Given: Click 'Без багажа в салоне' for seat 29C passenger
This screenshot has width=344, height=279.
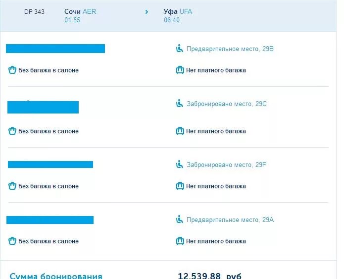Looking at the screenshot, I should click(x=49, y=131).
